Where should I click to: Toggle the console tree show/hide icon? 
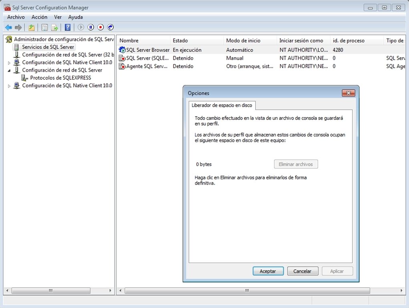pyautogui.click(x=44, y=27)
